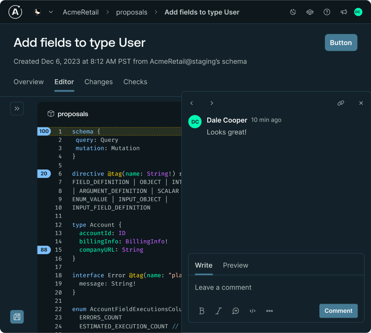Screen dimensions: 371x333
Task: Open the DC avatar account menu
Action: (x=358, y=12)
